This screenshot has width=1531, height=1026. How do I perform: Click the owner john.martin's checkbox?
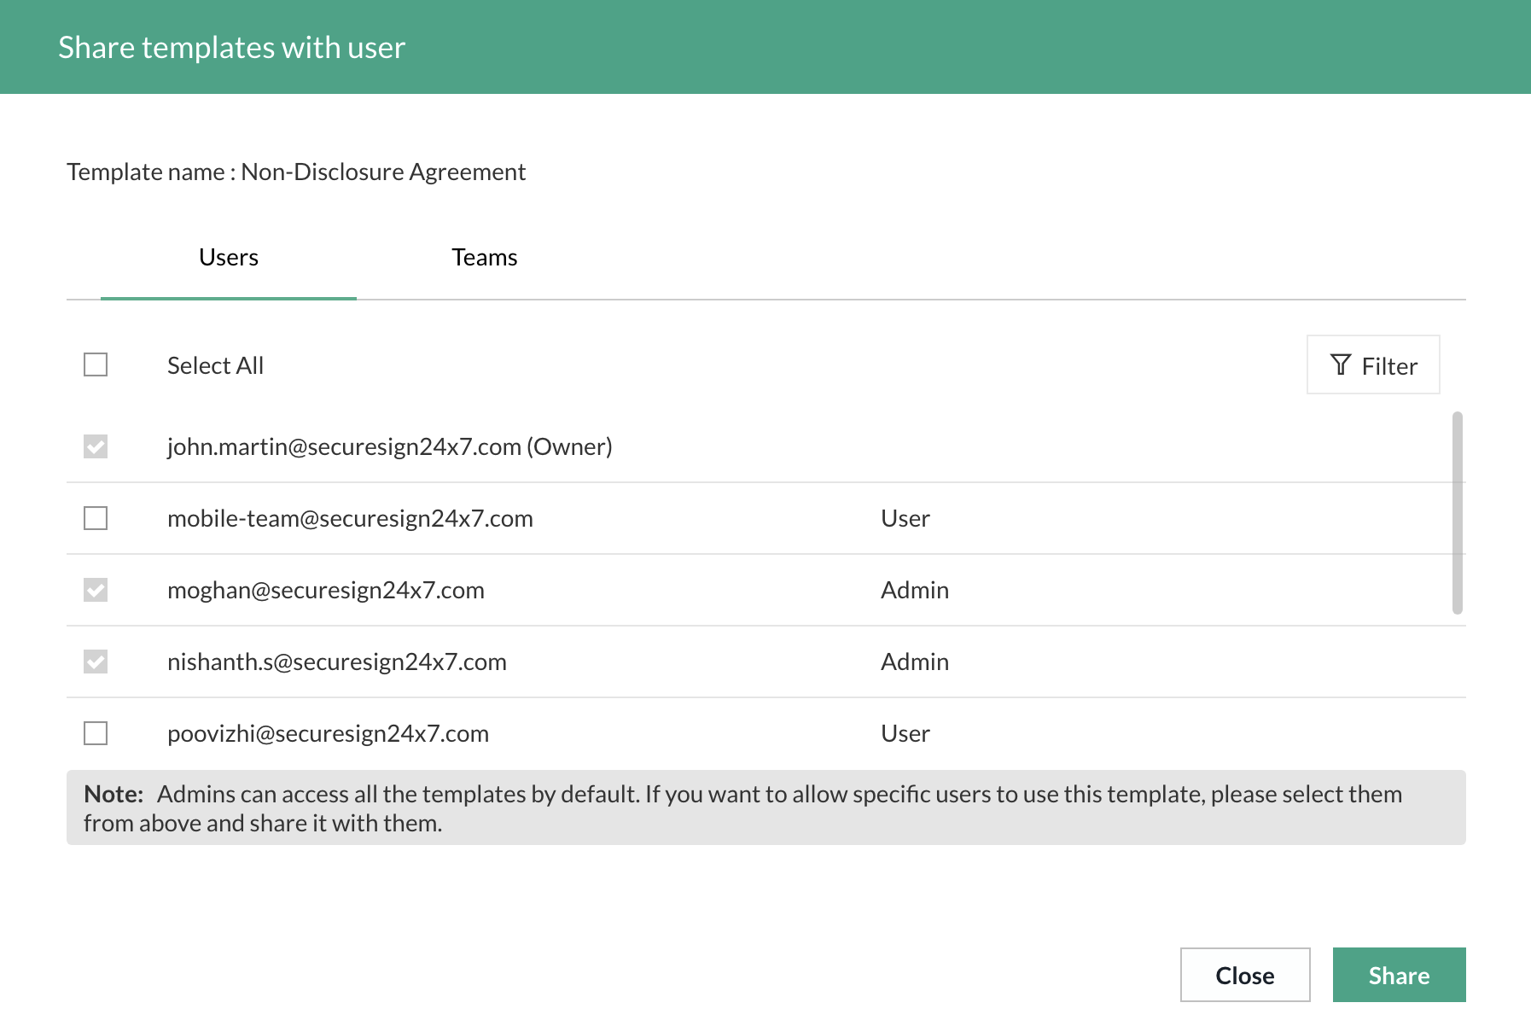coord(96,446)
